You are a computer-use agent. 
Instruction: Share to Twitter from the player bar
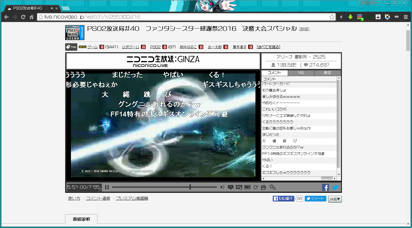[335, 187]
